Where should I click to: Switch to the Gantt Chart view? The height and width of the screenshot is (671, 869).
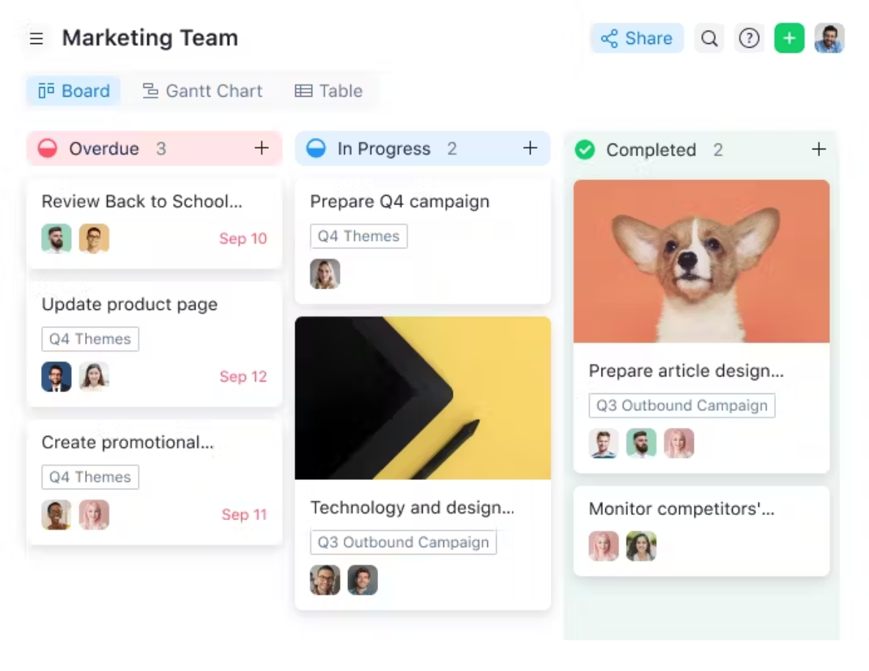202,91
